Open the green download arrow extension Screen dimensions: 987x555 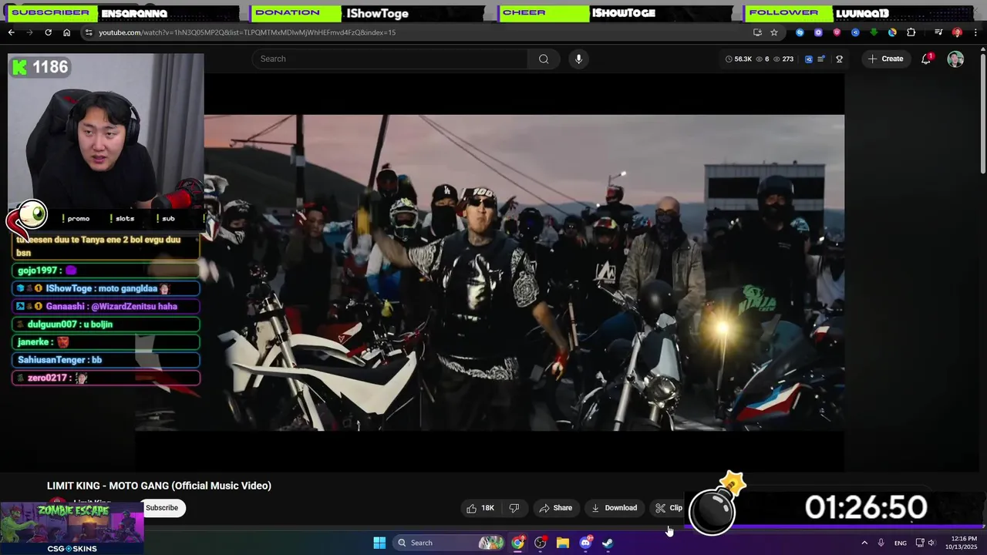tap(874, 32)
